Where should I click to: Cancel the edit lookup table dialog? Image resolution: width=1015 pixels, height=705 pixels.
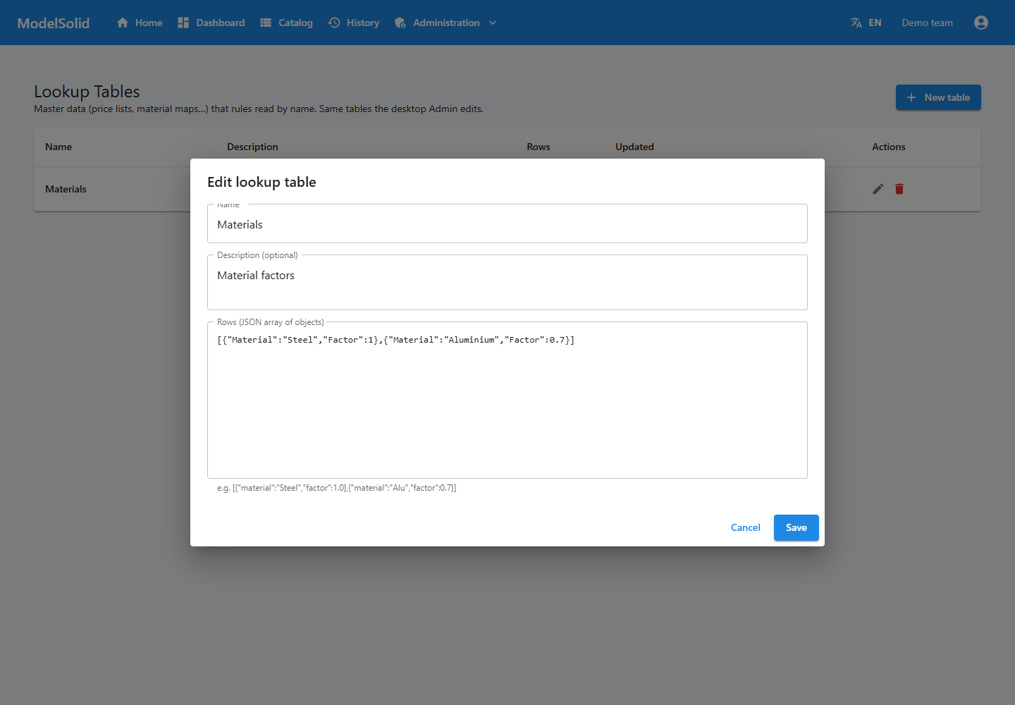745,527
